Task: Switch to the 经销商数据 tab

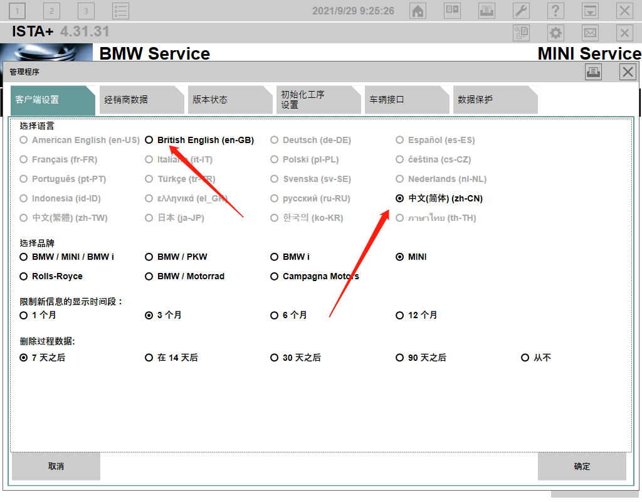Action: [141, 100]
